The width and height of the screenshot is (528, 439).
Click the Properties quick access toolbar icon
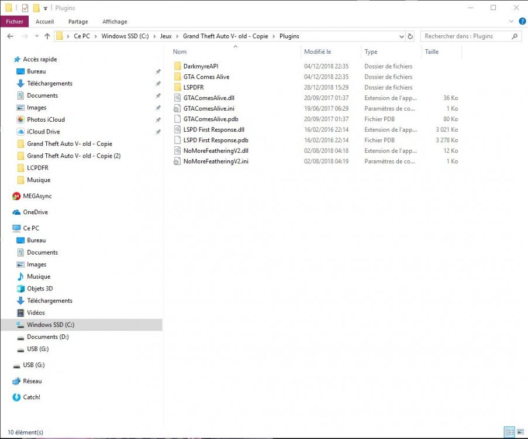25,8
